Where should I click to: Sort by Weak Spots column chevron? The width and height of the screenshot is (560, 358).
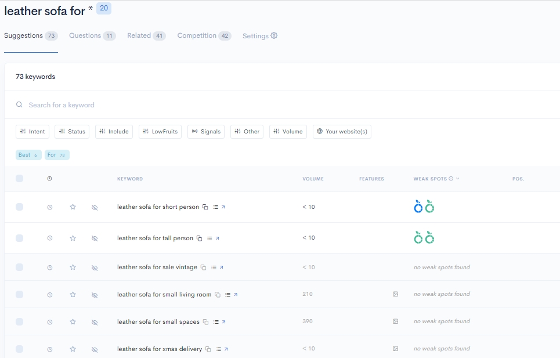point(458,179)
